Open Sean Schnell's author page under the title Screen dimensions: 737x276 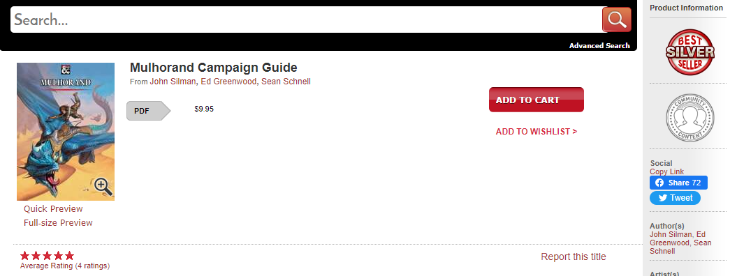[x=286, y=82]
